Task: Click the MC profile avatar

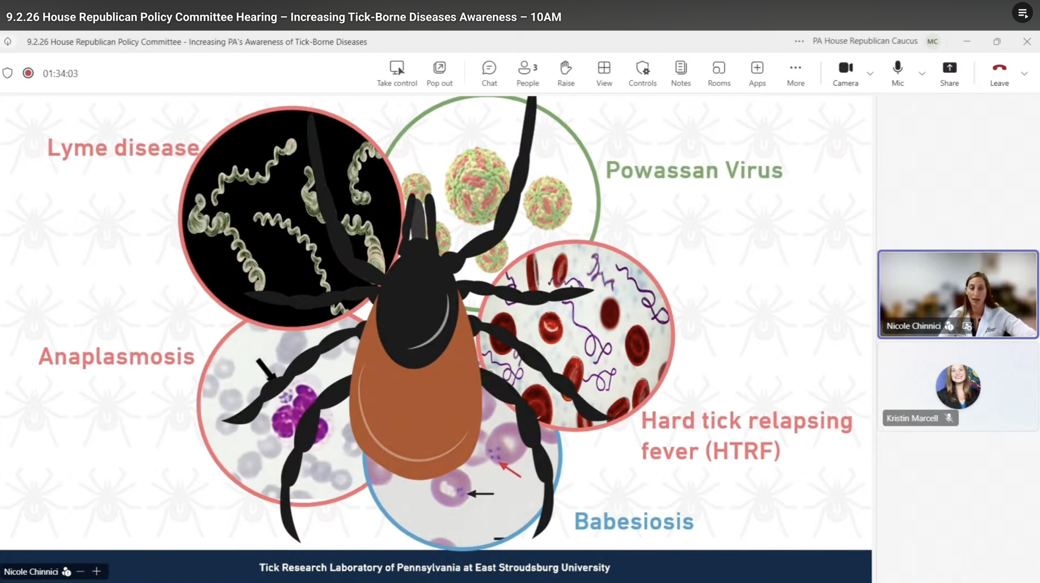Action: 932,41
